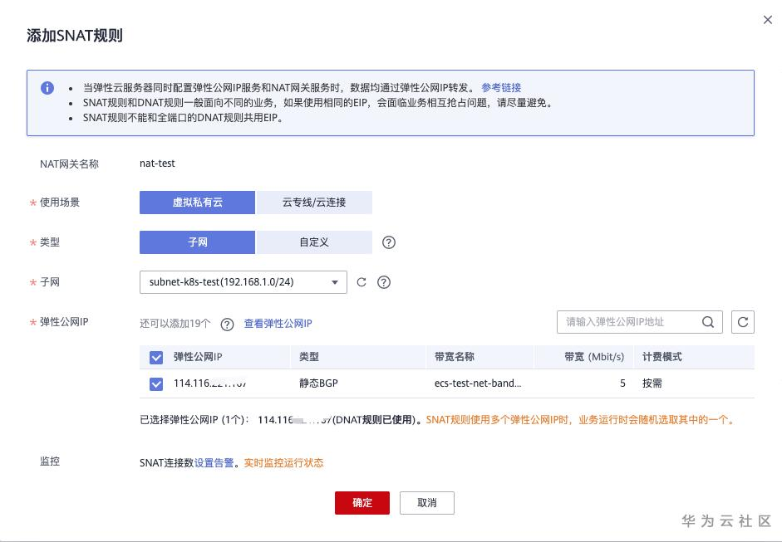Screen dimensions: 782x542
Task: Click the elastic public IP address search field
Action: (632, 322)
